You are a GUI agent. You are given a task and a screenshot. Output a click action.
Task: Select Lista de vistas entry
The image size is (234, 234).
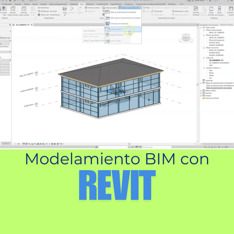[x=123, y=41]
